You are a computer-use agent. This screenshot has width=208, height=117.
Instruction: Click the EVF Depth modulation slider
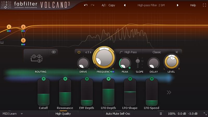pos(87,92)
